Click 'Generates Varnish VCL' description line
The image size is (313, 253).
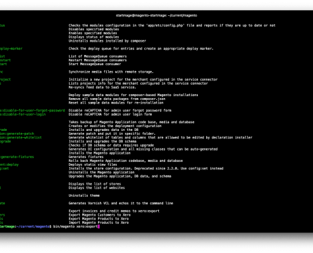[121, 204]
